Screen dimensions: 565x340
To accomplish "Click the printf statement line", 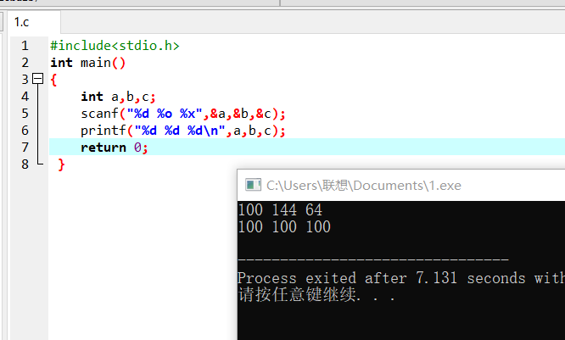I will tap(182, 131).
